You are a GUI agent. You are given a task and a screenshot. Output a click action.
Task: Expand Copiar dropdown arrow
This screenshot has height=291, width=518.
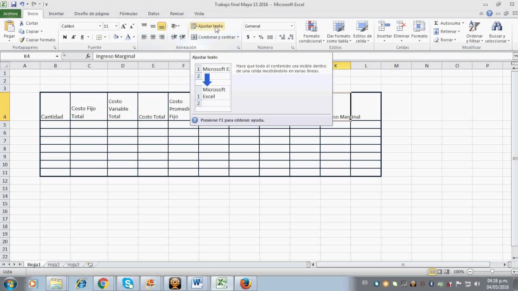41,32
